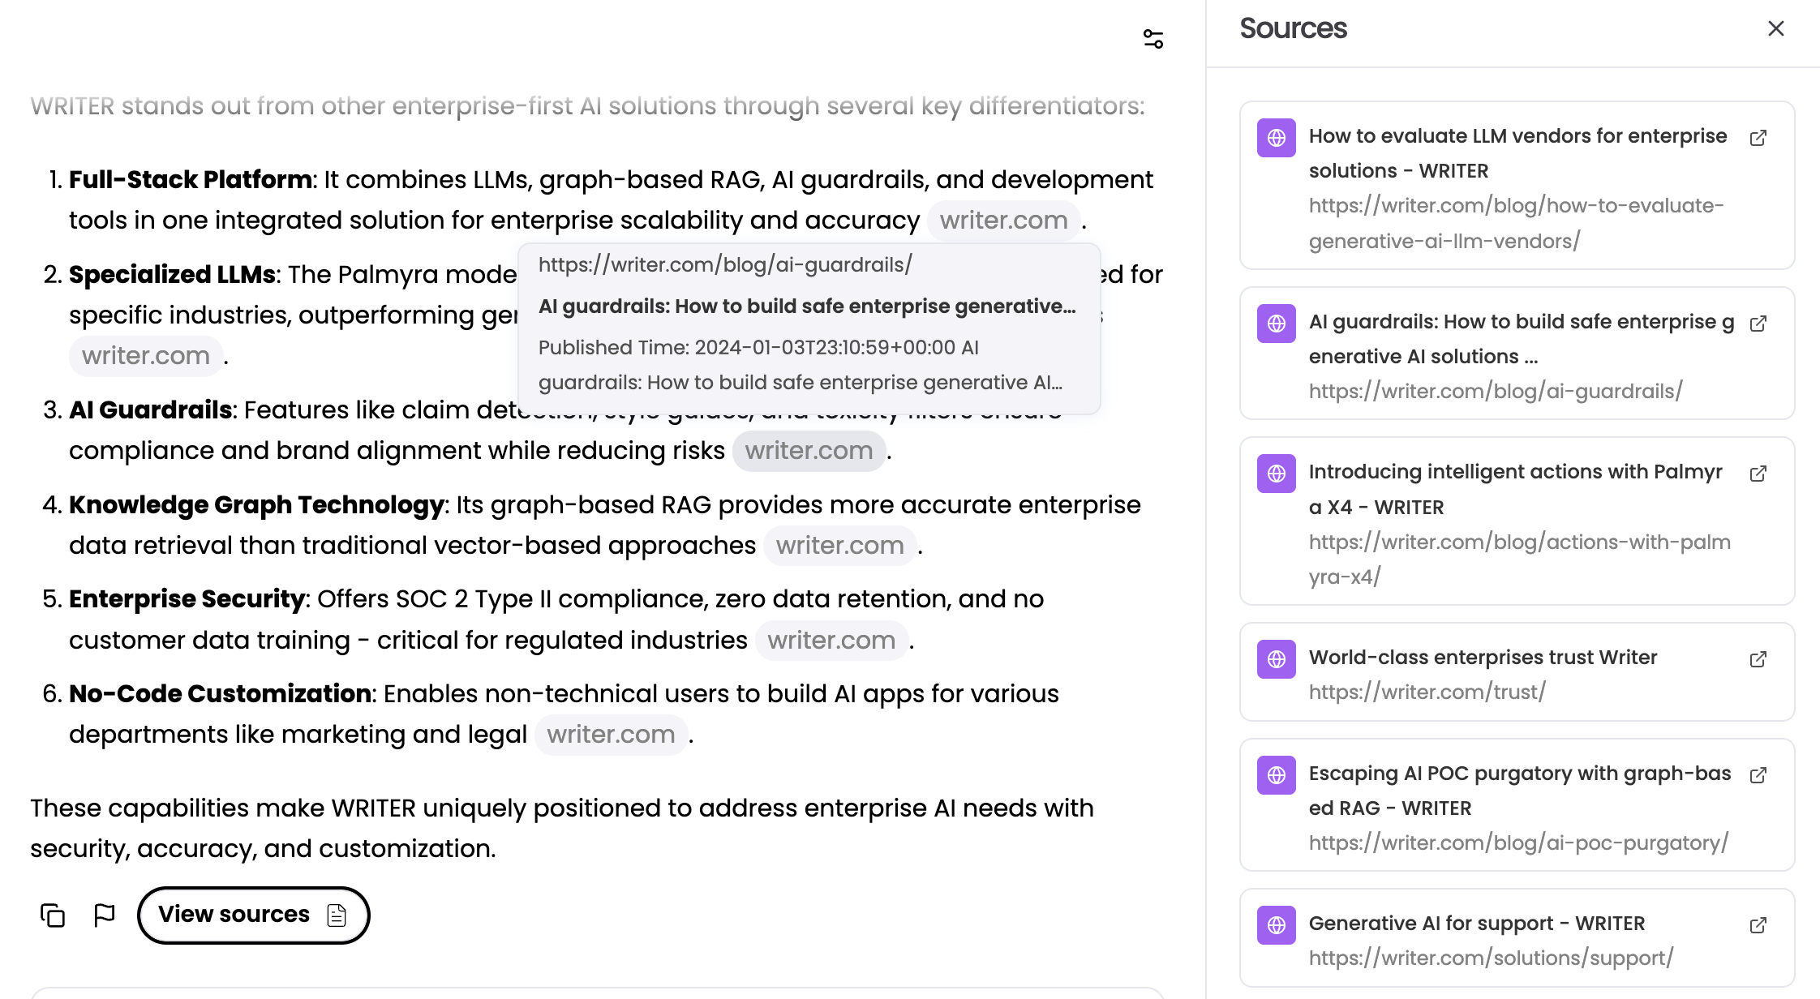1820x999 pixels.
Task: Click globe icon of 'Generative AI for support' card
Action: click(1276, 925)
